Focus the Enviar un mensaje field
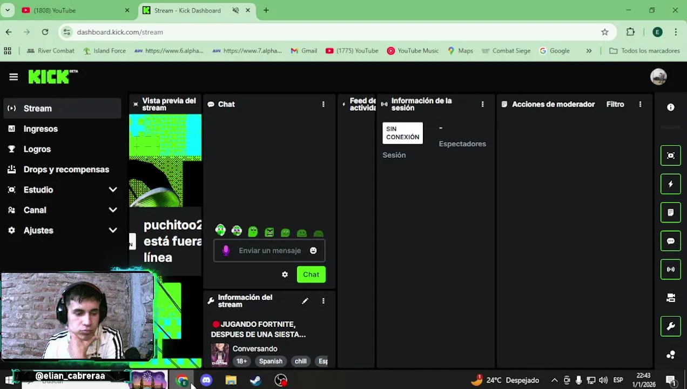687x389 pixels. coord(270,251)
